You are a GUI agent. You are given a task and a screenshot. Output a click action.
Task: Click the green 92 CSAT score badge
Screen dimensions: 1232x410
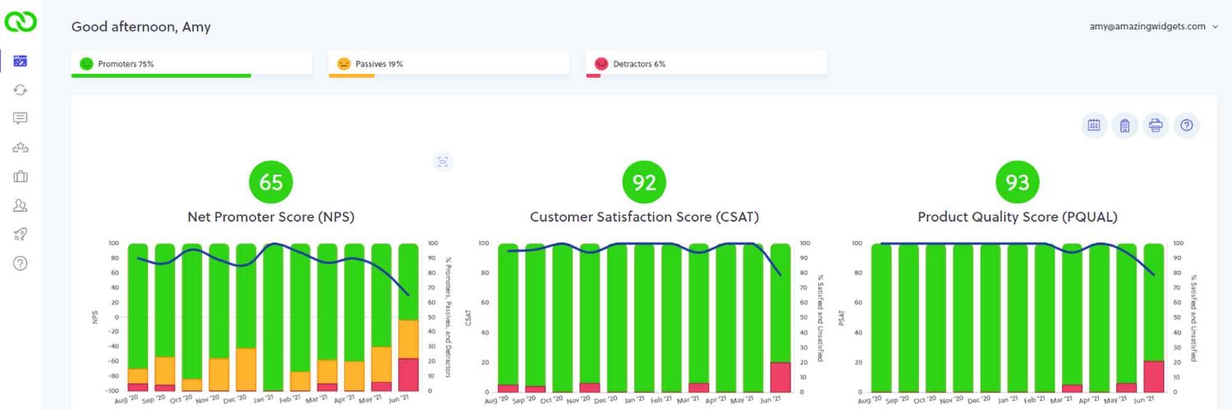[x=645, y=183]
